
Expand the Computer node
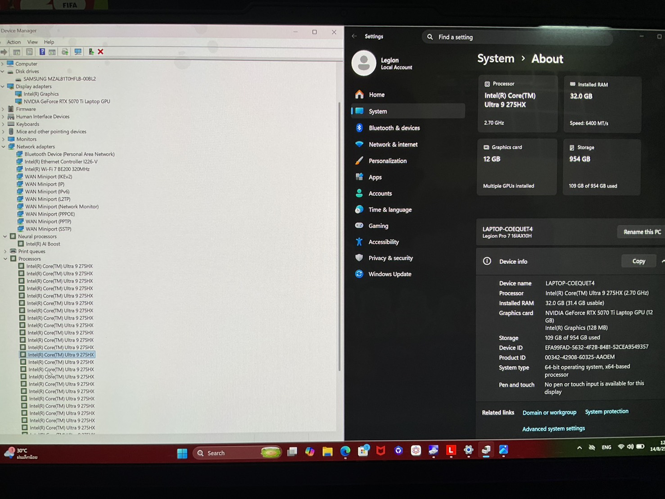click(2, 64)
